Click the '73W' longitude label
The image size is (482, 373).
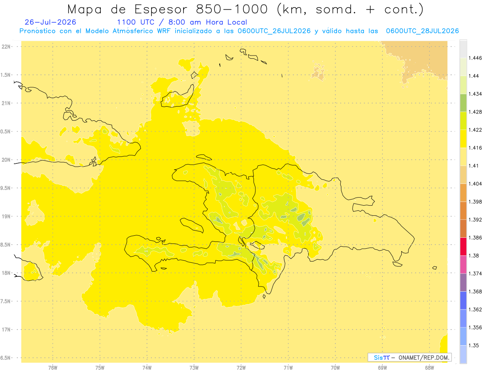(194, 368)
